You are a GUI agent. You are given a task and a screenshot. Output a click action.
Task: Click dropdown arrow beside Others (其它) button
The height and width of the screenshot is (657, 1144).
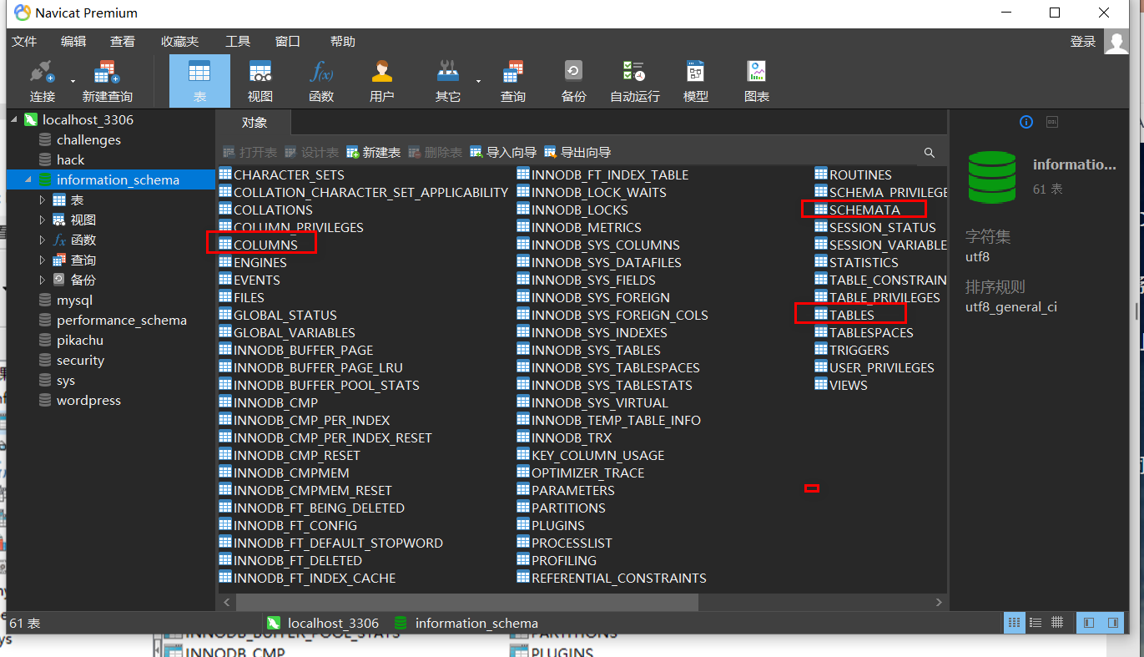click(478, 81)
